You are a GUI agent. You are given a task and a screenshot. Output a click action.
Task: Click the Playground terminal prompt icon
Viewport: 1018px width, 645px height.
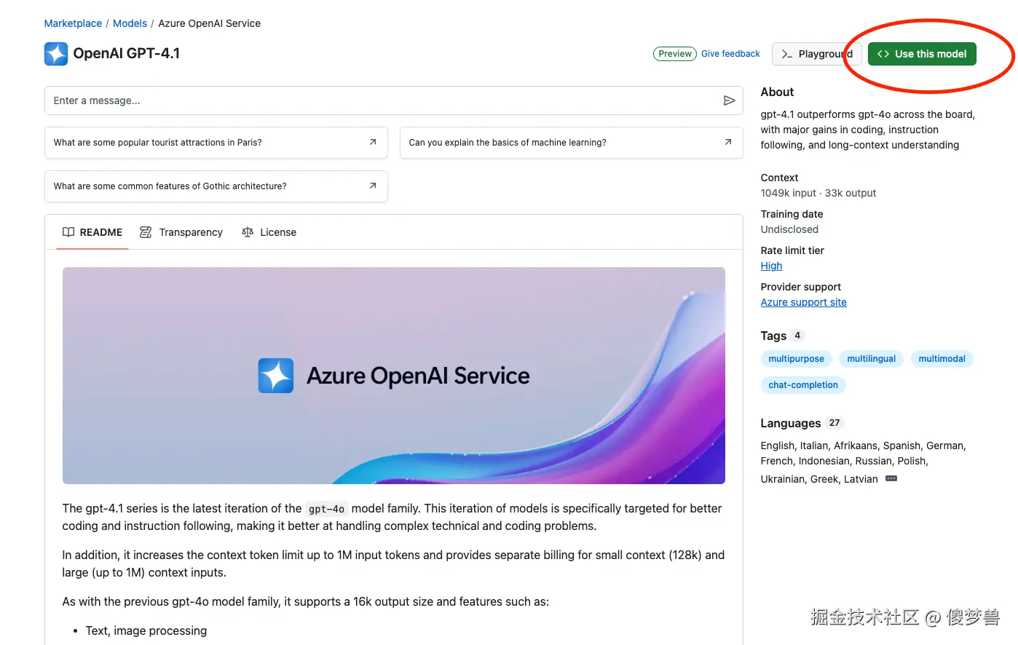[787, 54]
